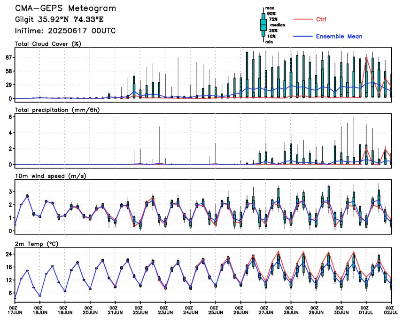The width and height of the screenshot is (403, 320).
Task: Click the 1 tick on wind speed axis
Action: pyautogui.click(x=10, y=218)
